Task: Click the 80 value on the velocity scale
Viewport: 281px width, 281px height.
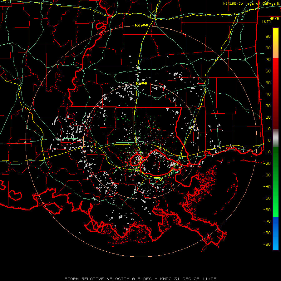Action: click(268, 48)
